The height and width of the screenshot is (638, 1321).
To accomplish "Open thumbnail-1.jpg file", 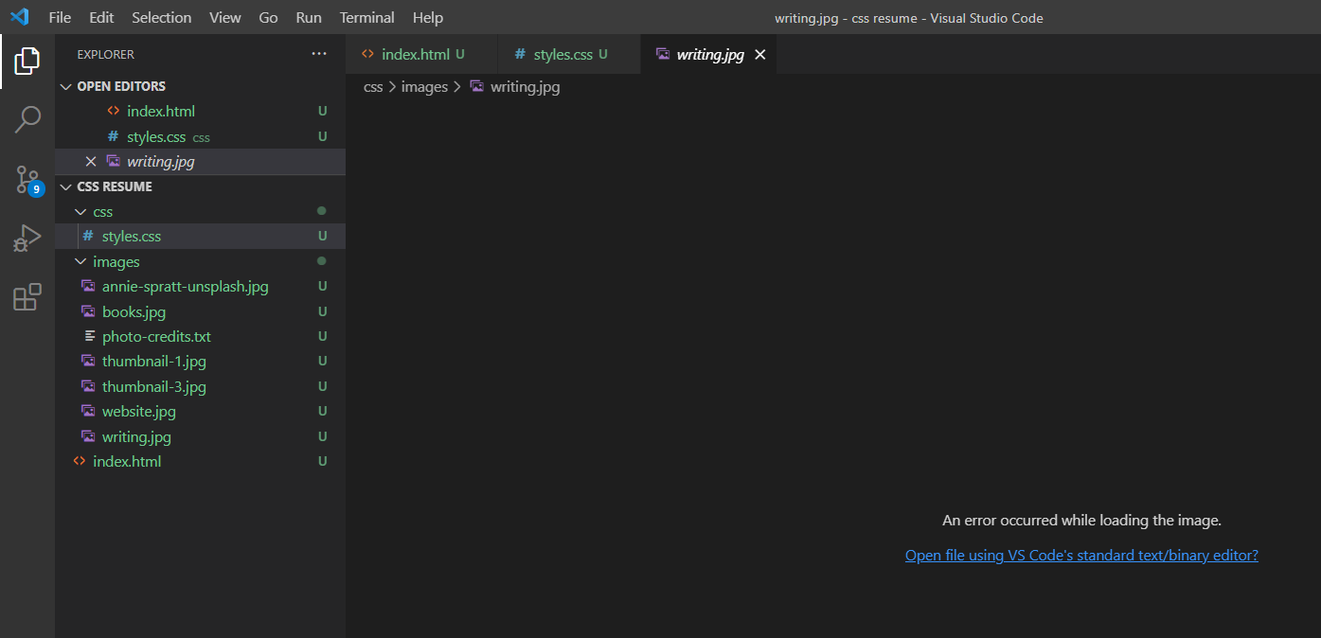I will [x=200, y=362].
